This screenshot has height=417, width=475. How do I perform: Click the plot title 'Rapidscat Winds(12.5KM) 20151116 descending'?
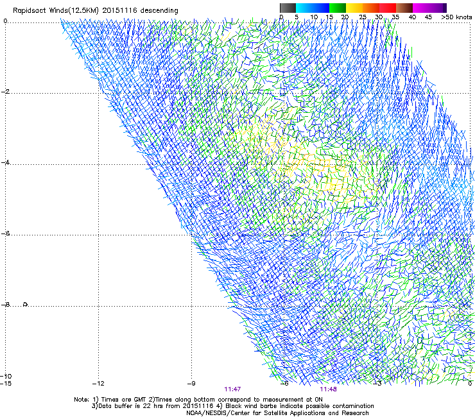click(96, 11)
